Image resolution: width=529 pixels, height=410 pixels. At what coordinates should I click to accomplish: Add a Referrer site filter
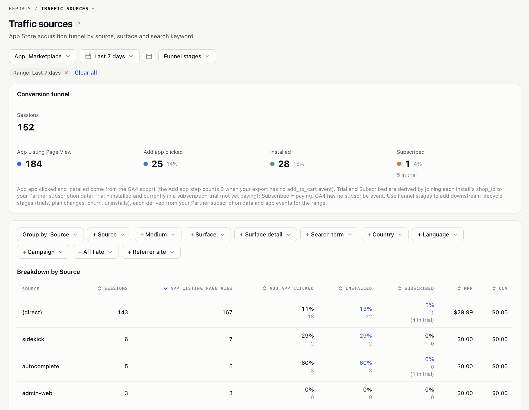click(x=151, y=252)
